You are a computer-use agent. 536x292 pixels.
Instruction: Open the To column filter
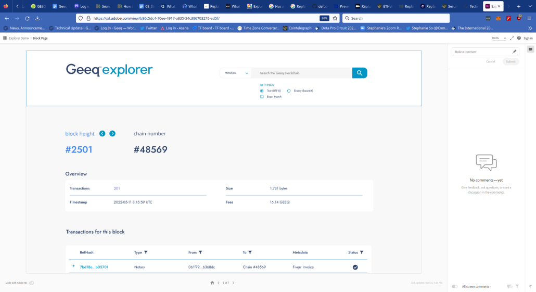click(250, 252)
